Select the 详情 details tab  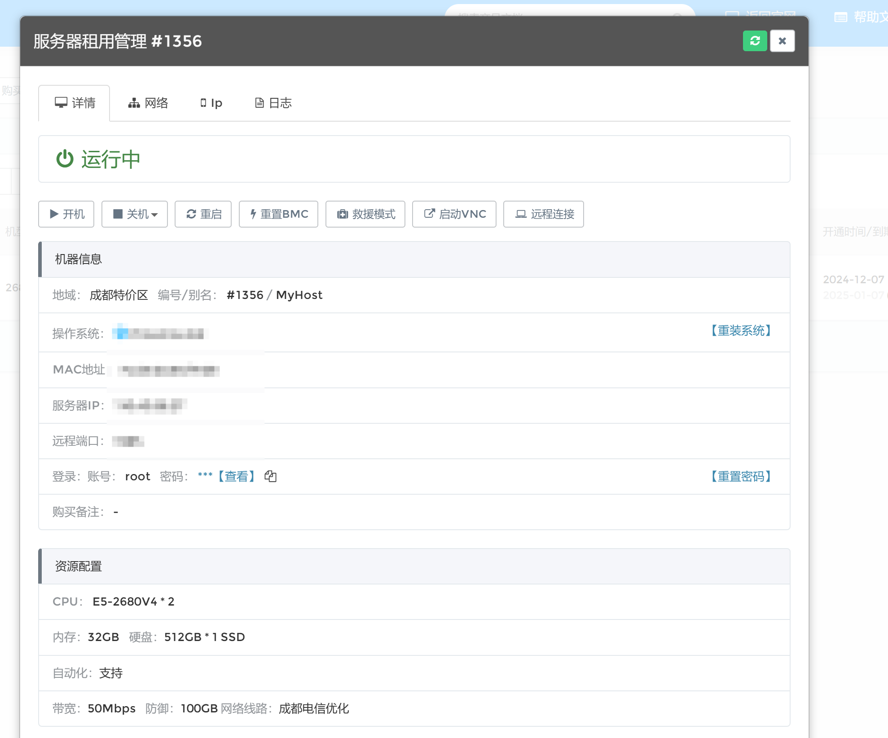[75, 103]
